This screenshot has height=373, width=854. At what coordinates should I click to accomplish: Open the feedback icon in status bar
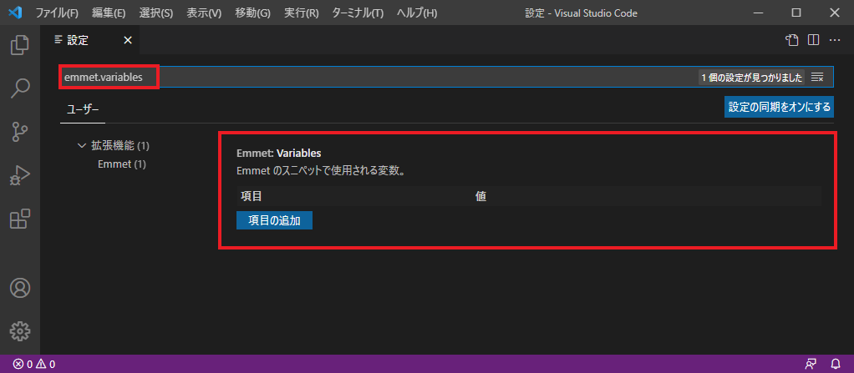[x=811, y=364]
